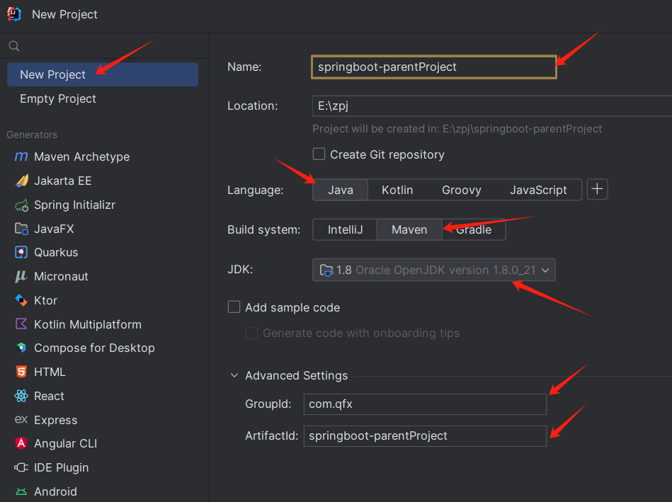Select Kotlin as the language

pyautogui.click(x=397, y=190)
